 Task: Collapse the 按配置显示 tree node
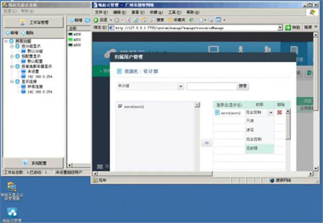[x=12, y=56]
